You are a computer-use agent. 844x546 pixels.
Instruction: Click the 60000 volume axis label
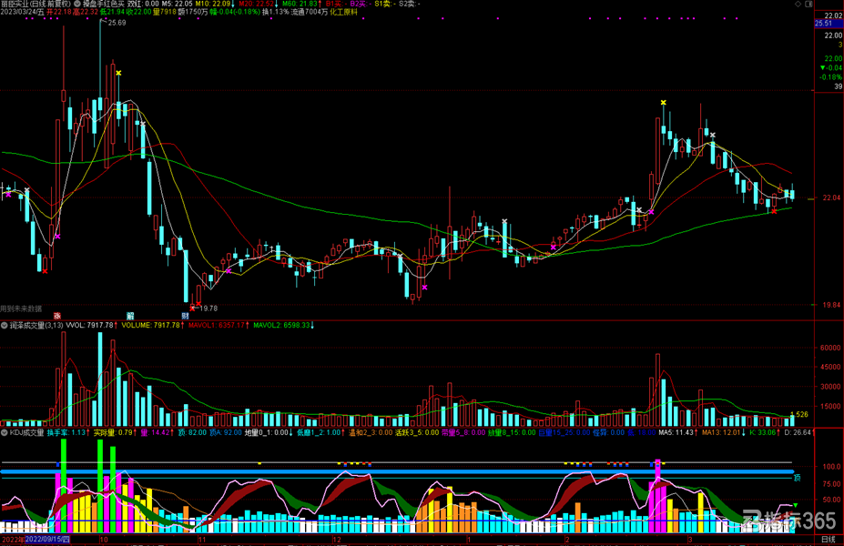(x=830, y=348)
